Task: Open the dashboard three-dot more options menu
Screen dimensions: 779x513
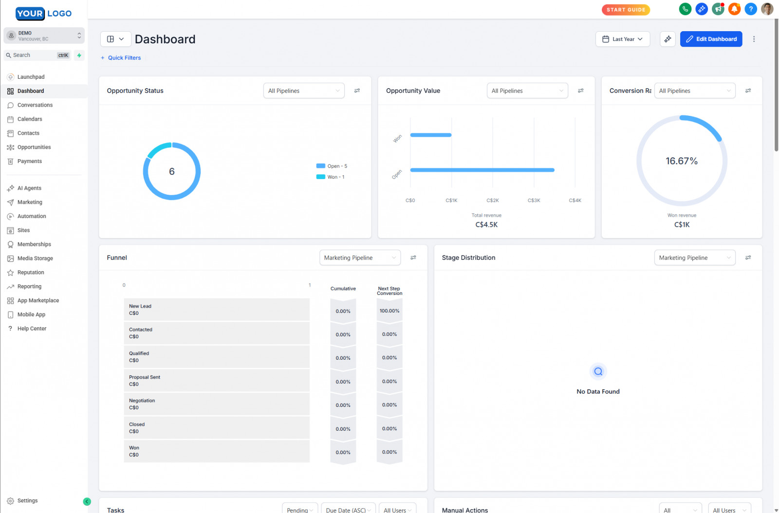Action: point(754,39)
